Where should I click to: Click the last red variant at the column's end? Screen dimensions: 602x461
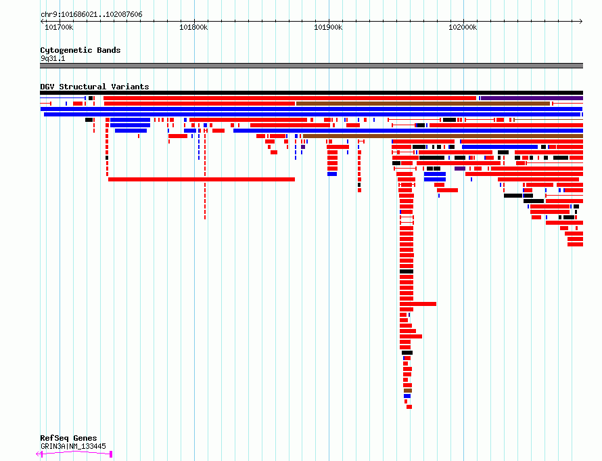click(x=409, y=407)
